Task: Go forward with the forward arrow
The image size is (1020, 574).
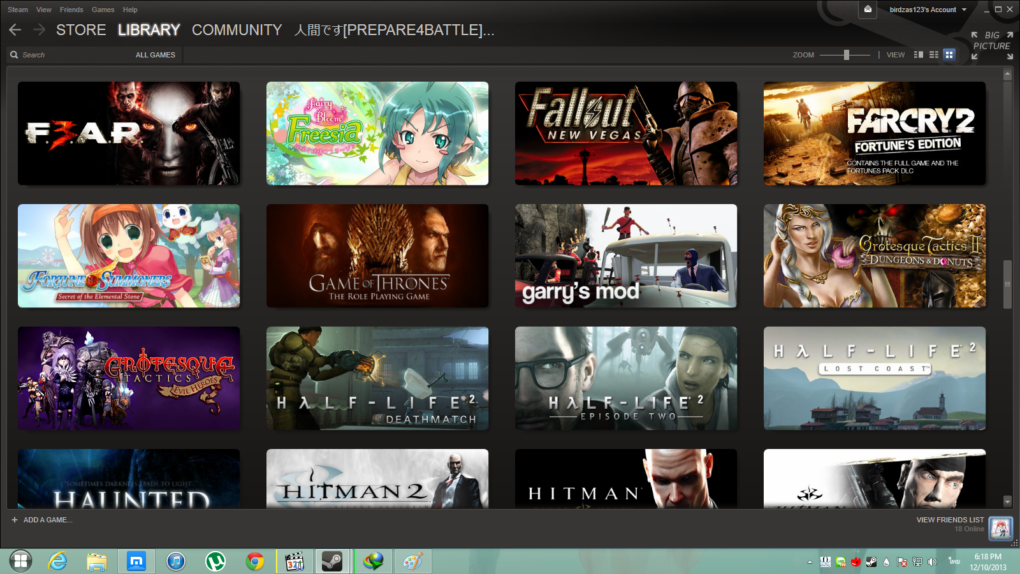Action: click(x=39, y=30)
